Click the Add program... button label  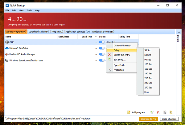[x=139, y=112]
